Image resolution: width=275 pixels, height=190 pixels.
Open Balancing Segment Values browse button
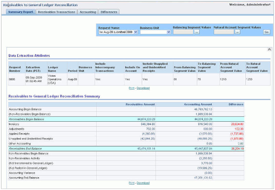(x=197, y=32)
